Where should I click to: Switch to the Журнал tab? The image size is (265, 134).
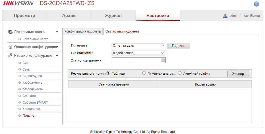pos(113,15)
